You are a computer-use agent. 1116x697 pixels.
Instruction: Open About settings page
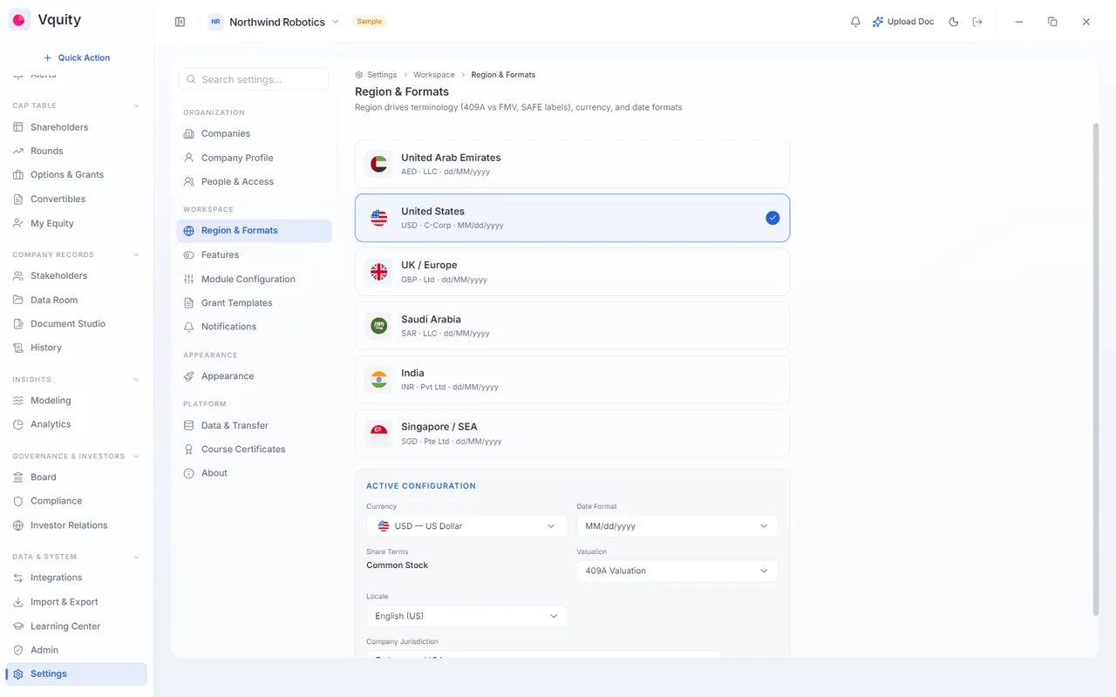(x=254, y=473)
